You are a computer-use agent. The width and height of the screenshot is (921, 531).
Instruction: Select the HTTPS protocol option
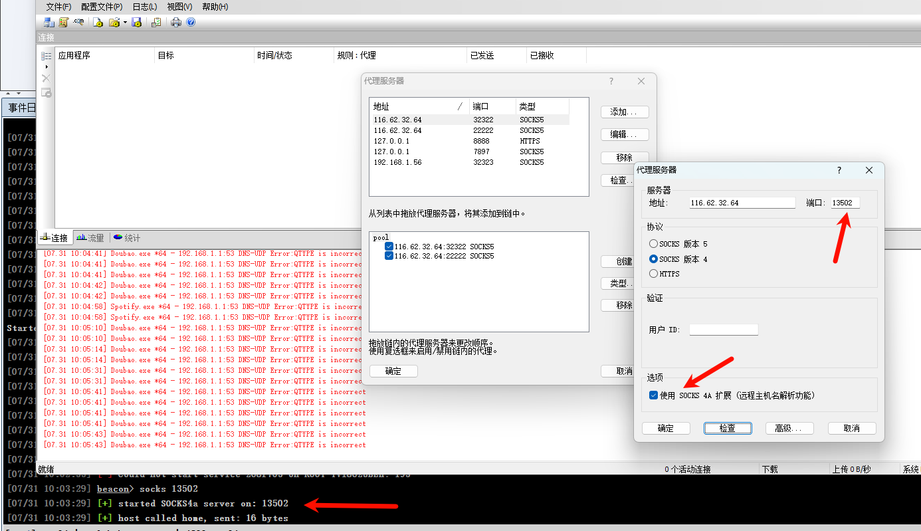655,273
